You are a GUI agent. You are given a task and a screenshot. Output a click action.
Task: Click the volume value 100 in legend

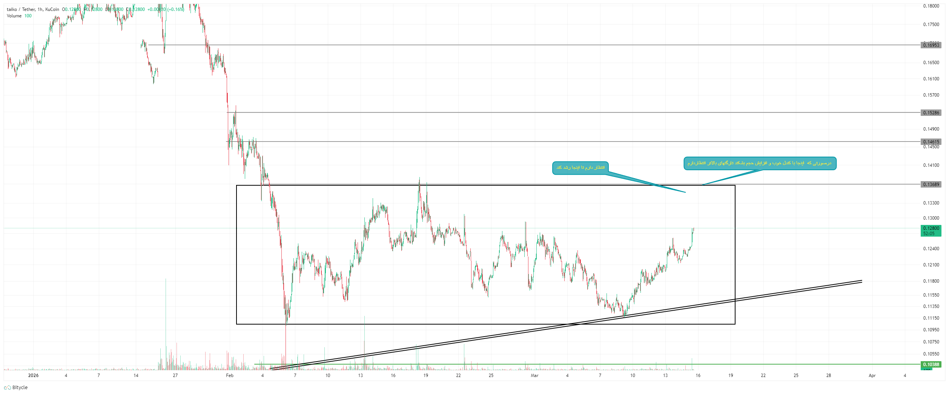pyautogui.click(x=28, y=16)
